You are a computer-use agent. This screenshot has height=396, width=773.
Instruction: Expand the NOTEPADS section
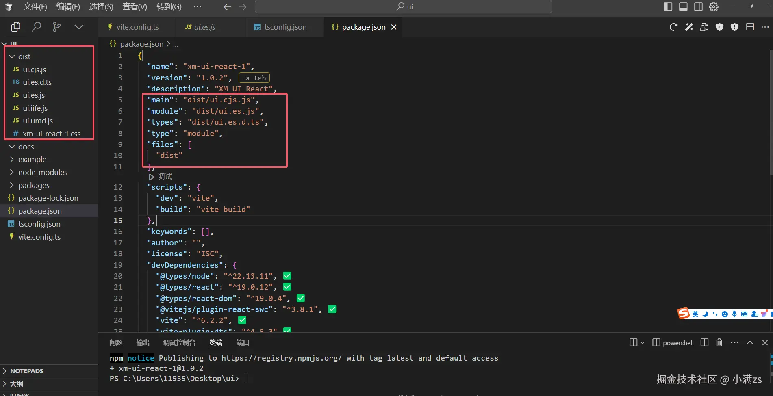(26, 371)
